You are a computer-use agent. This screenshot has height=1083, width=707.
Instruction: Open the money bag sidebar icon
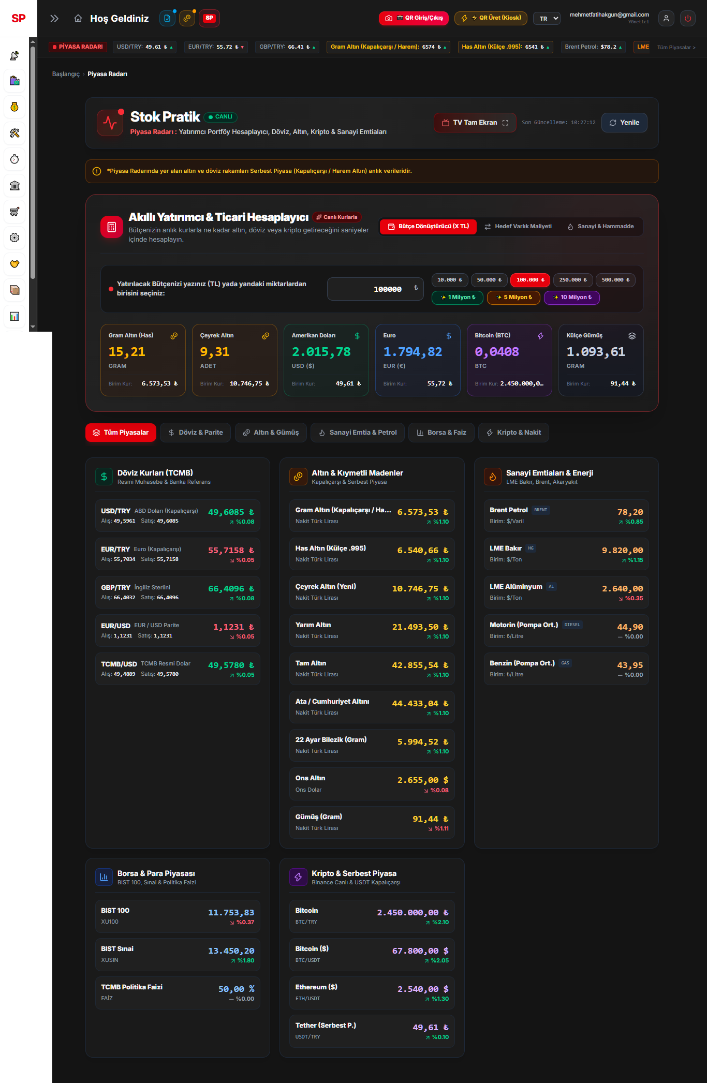coord(14,107)
